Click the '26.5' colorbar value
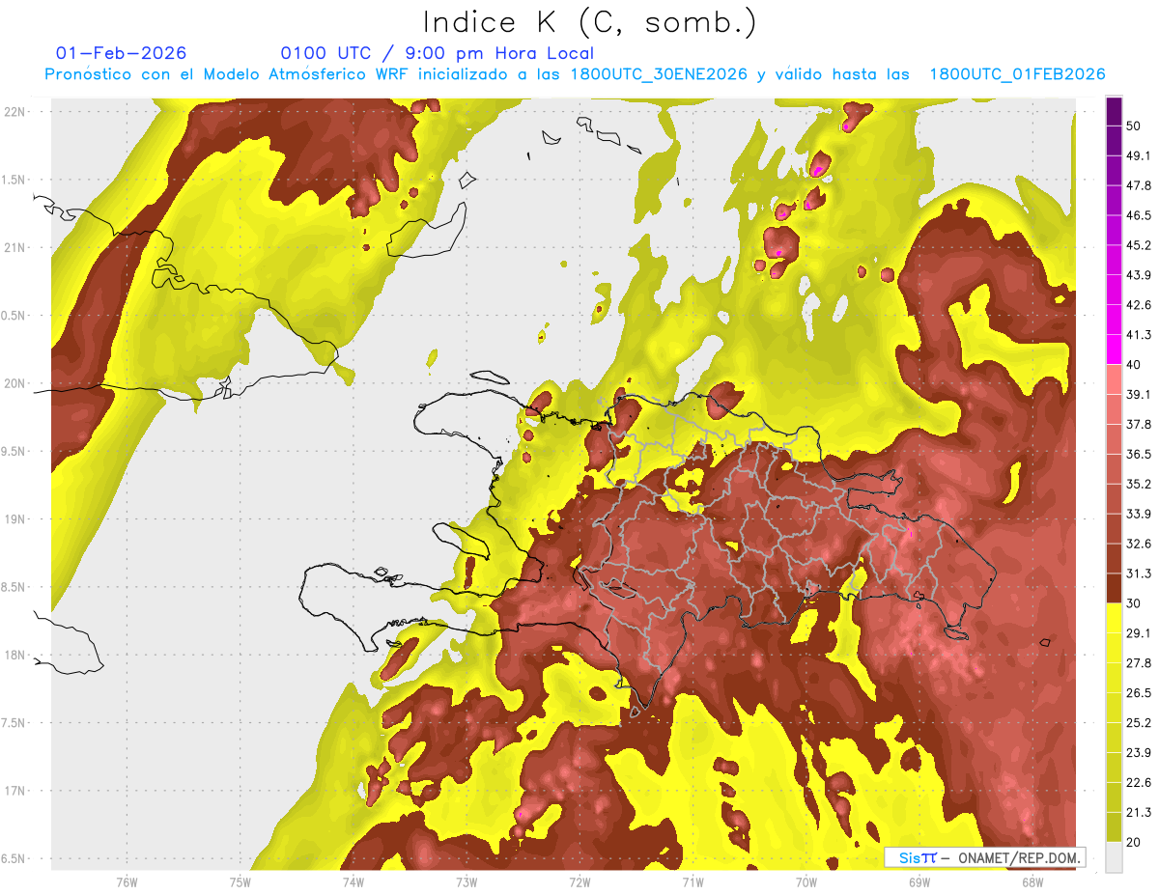1159x895 pixels. tap(1139, 693)
